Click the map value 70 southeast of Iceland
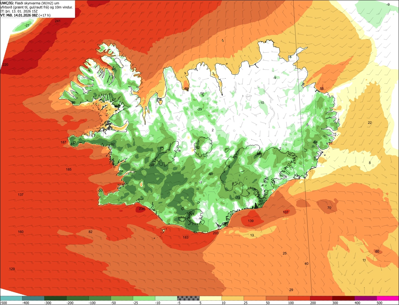 (x=329, y=208)
